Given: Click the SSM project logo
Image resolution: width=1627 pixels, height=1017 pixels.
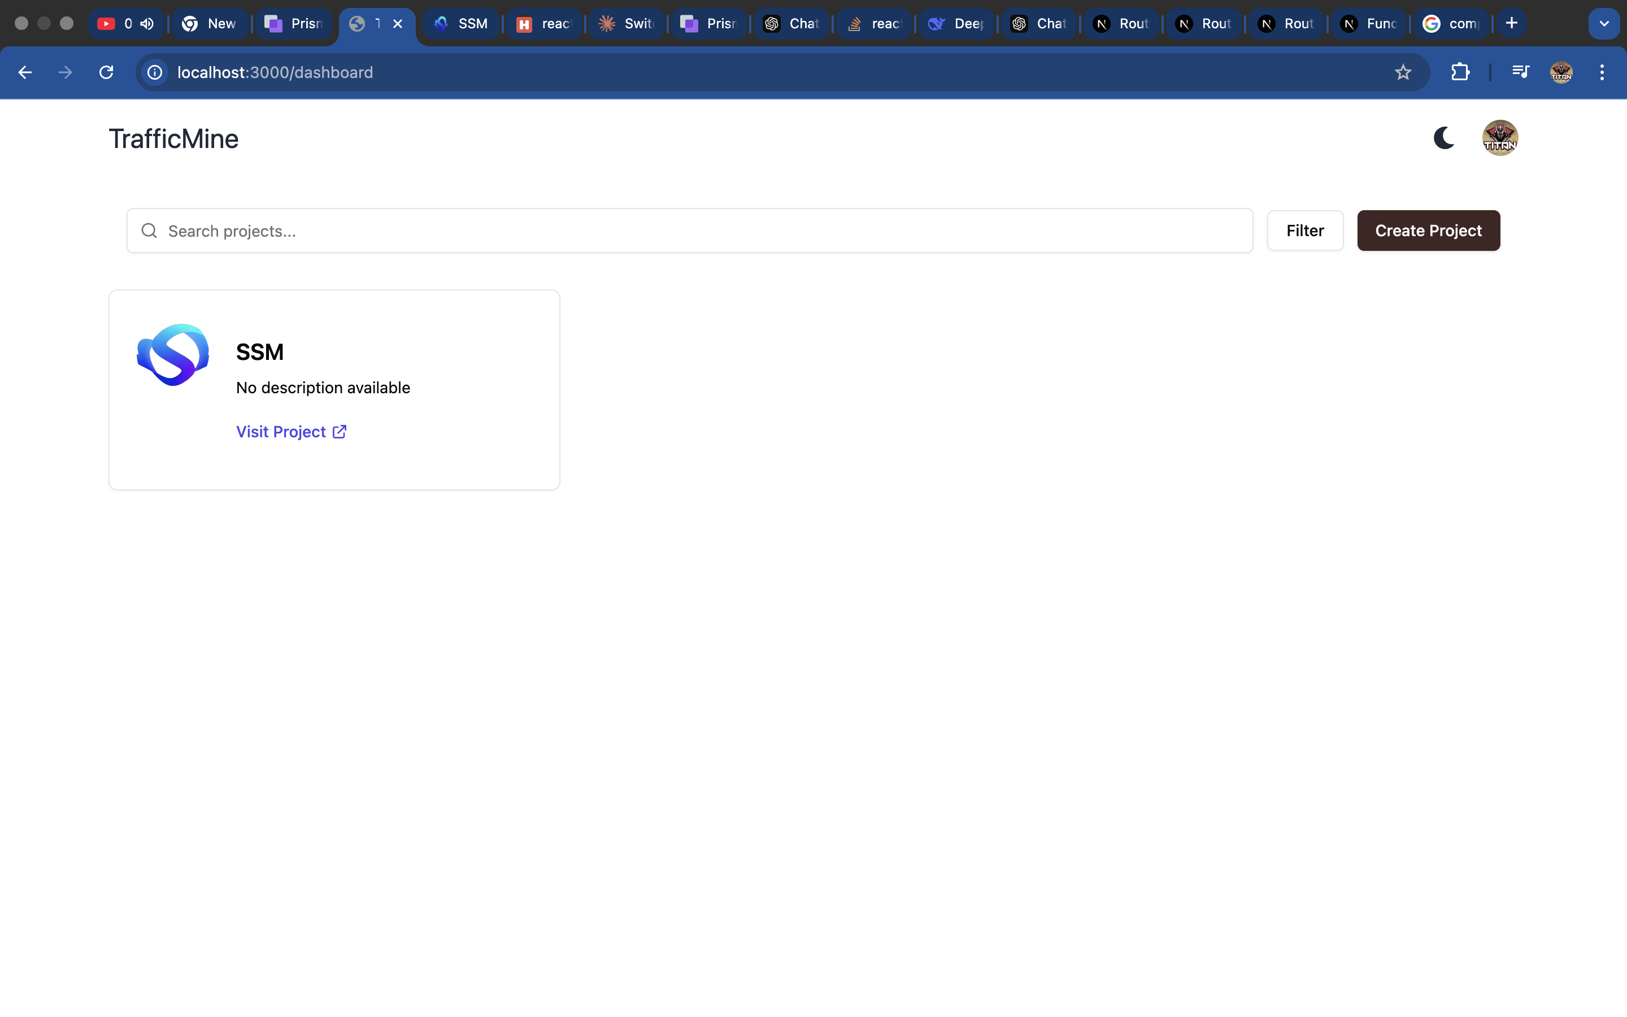Looking at the screenshot, I should pyautogui.click(x=173, y=355).
